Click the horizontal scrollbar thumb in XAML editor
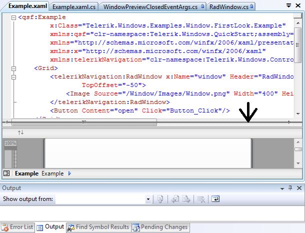 [84, 122]
